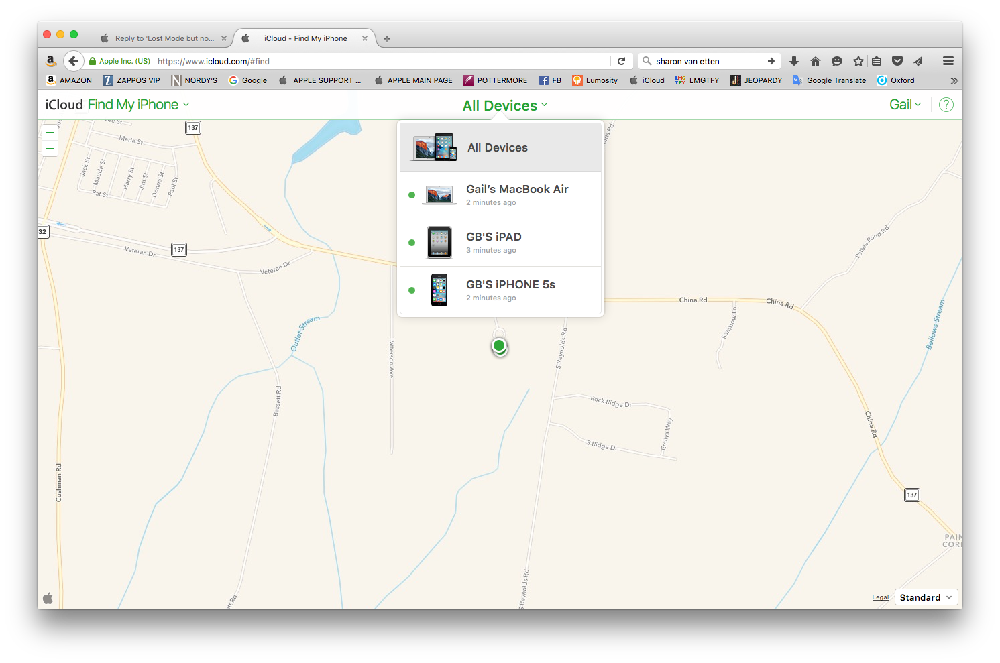Viewport: 1000px width, 663px height.
Task: Open the Lumosity bookmark
Action: [x=595, y=80]
